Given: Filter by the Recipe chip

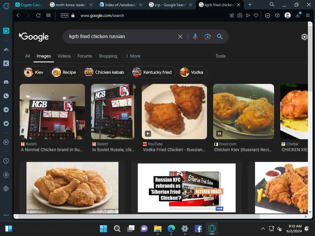Looking at the screenshot, I should click(x=65, y=72).
